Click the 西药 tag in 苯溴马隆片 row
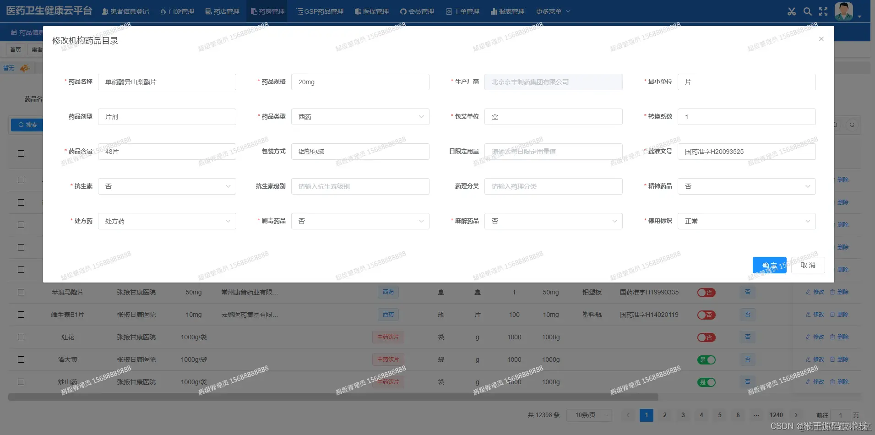The image size is (875, 435). coord(388,292)
